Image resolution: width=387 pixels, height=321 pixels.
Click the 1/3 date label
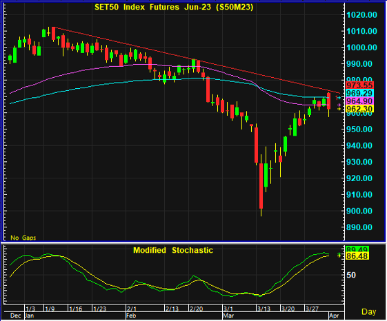pos(30,309)
